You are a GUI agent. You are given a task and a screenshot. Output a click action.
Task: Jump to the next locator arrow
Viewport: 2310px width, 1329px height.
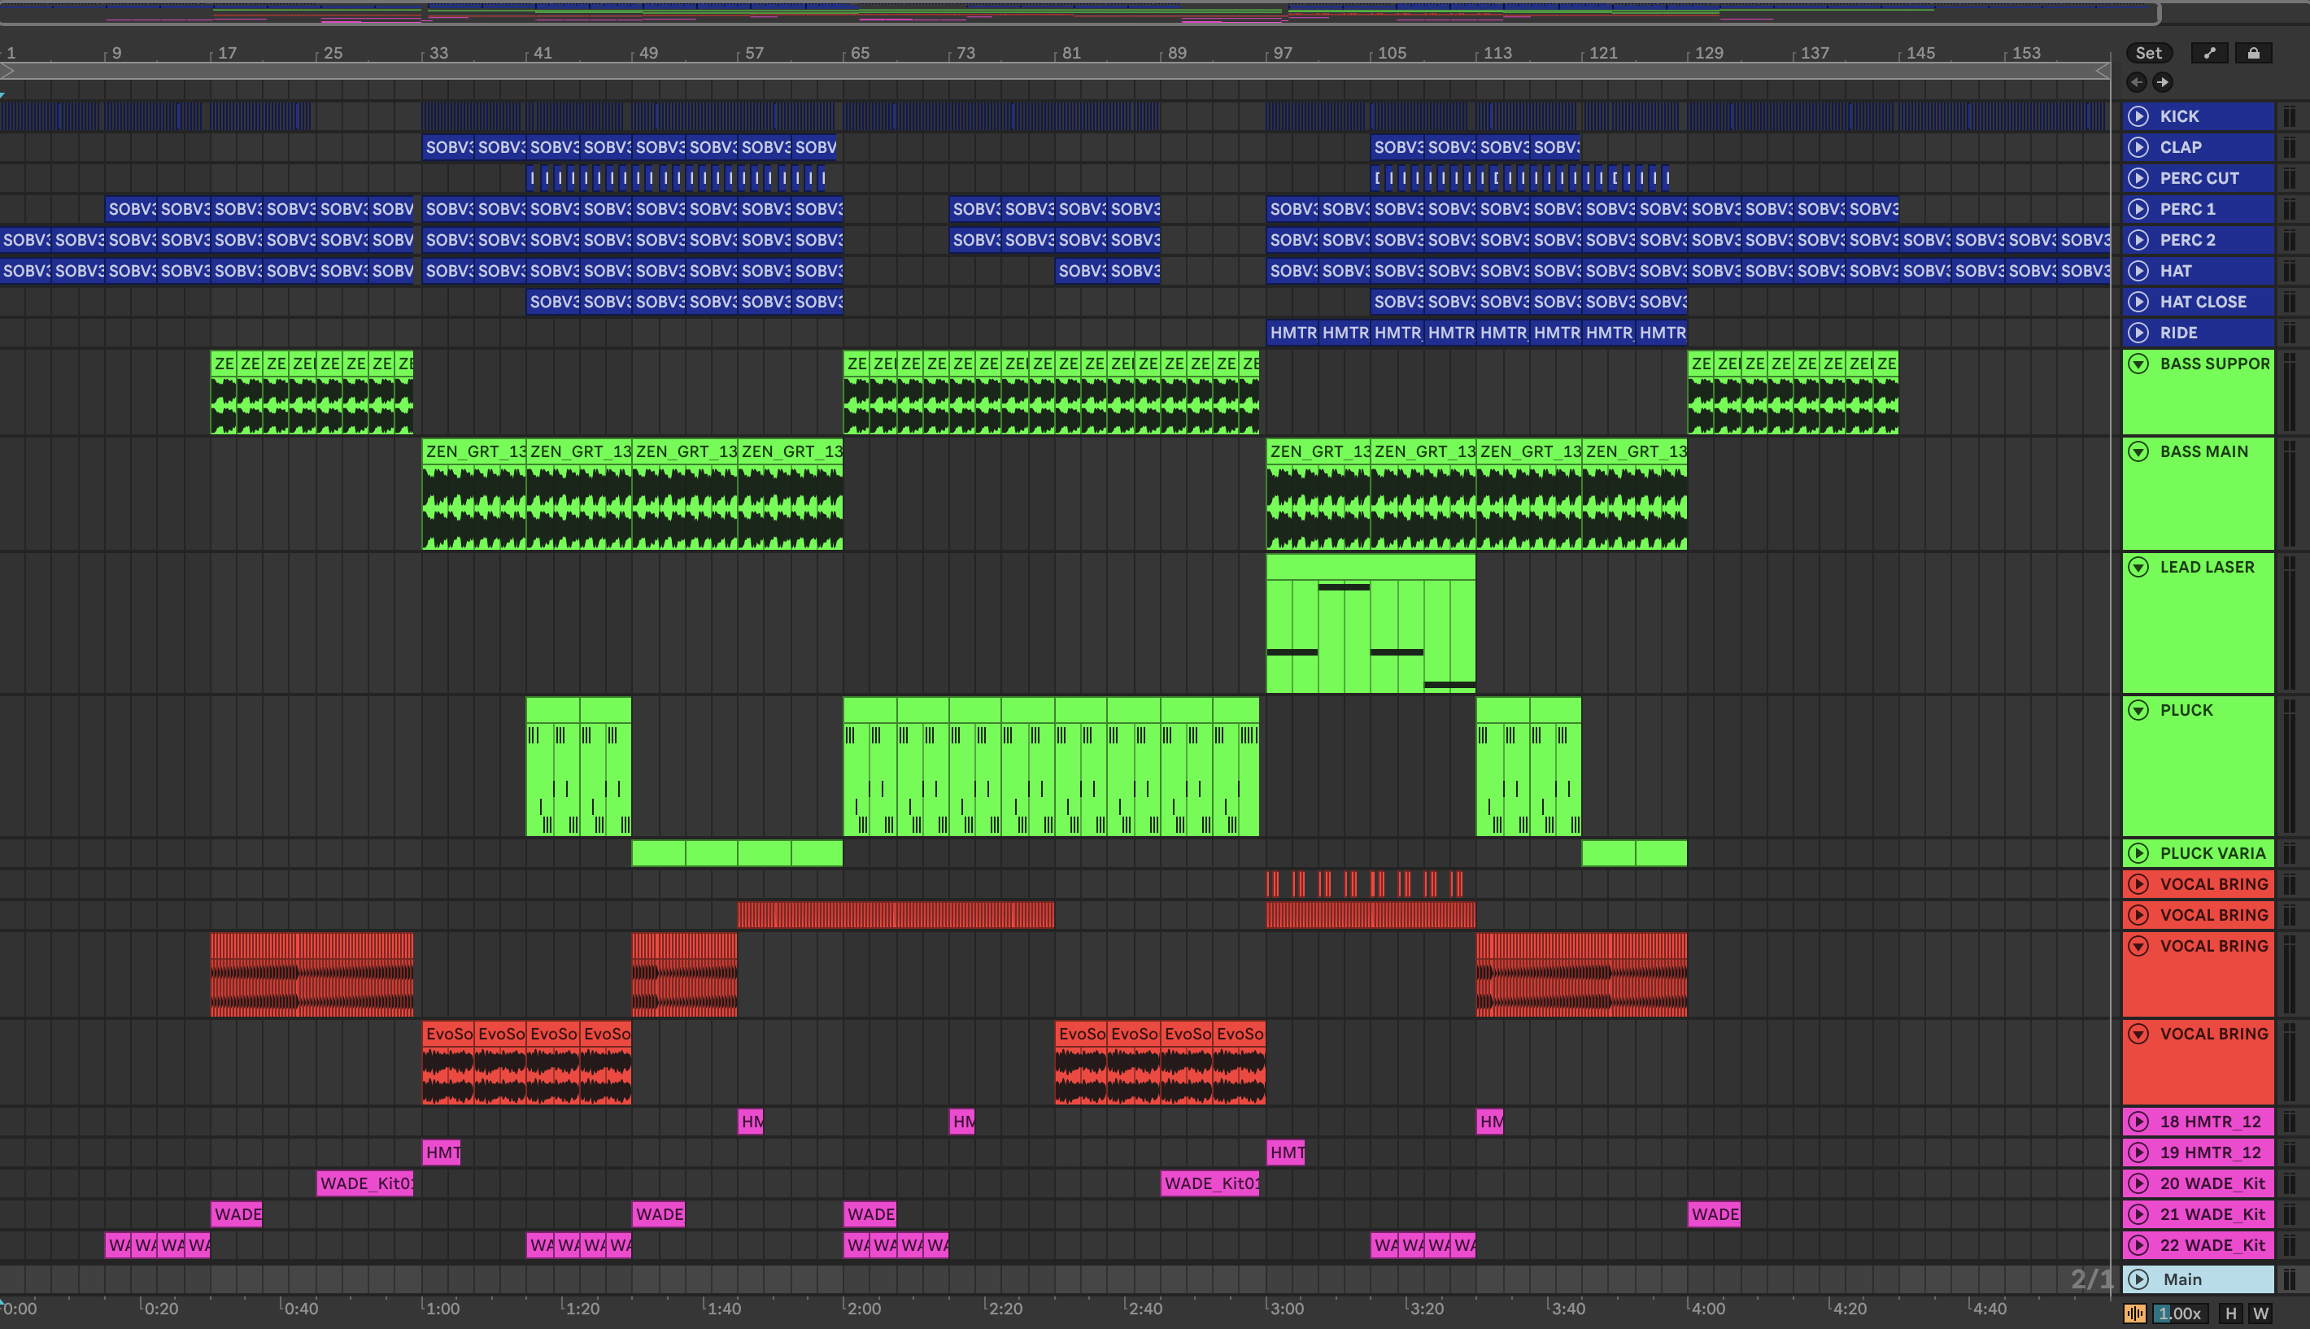tap(2163, 82)
